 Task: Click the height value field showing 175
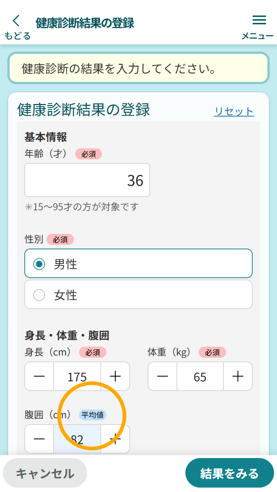click(77, 376)
